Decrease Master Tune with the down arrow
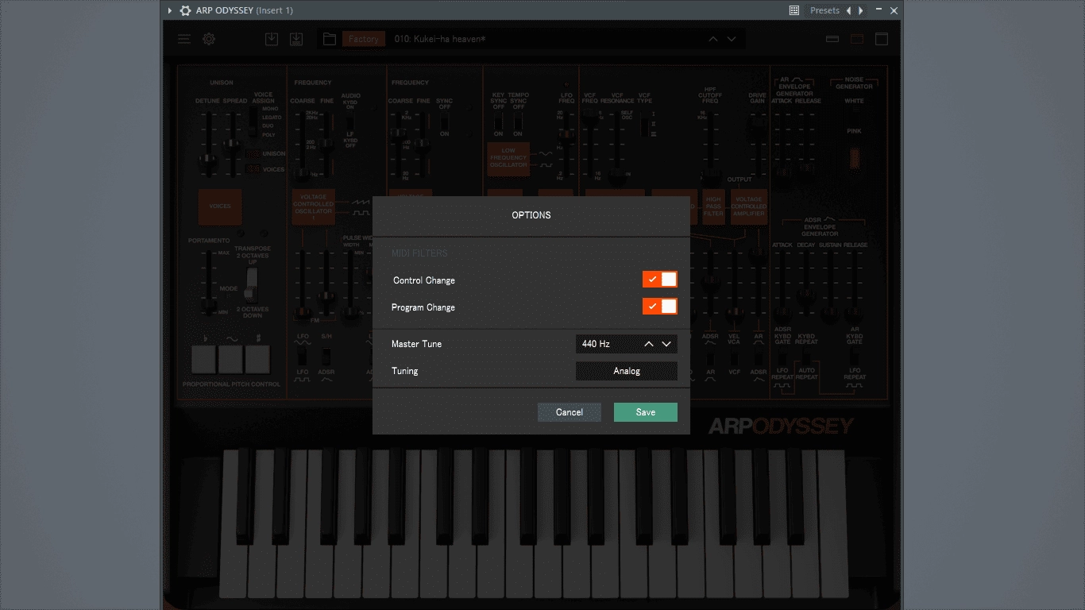Image resolution: width=1085 pixels, height=610 pixels. (x=666, y=344)
